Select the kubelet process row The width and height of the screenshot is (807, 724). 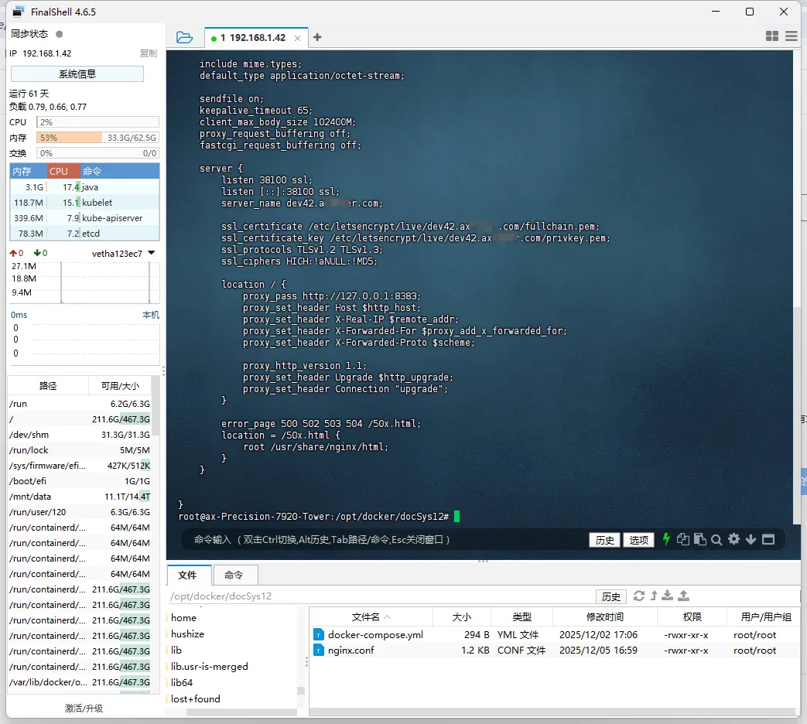point(84,202)
